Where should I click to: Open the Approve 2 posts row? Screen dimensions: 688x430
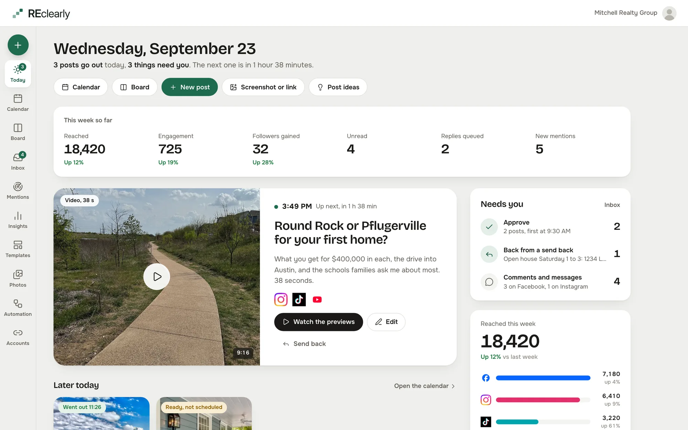(550, 227)
